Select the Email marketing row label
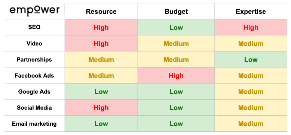 coord(34,124)
